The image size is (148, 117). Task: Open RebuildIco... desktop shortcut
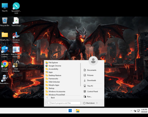(x=5, y=80)
